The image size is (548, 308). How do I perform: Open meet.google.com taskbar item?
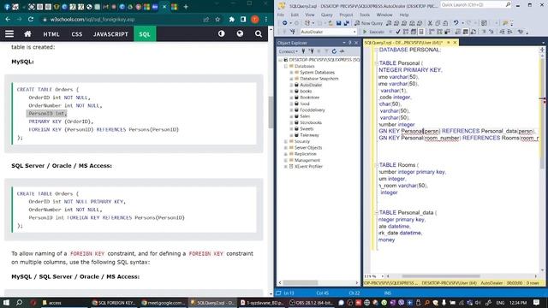tap(163, 303)
